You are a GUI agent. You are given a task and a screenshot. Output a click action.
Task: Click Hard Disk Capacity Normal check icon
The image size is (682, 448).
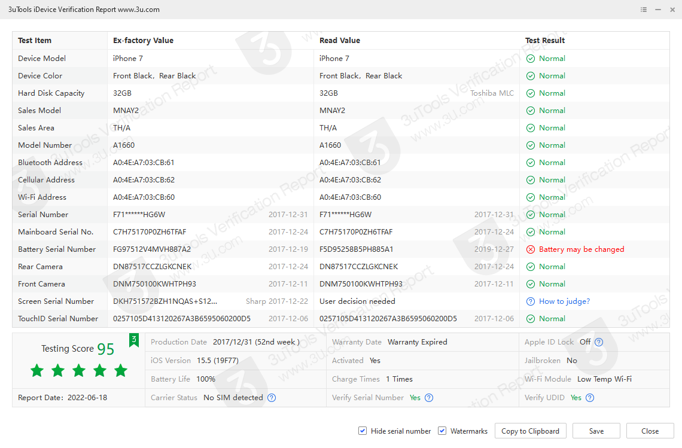tap(530, 93)
